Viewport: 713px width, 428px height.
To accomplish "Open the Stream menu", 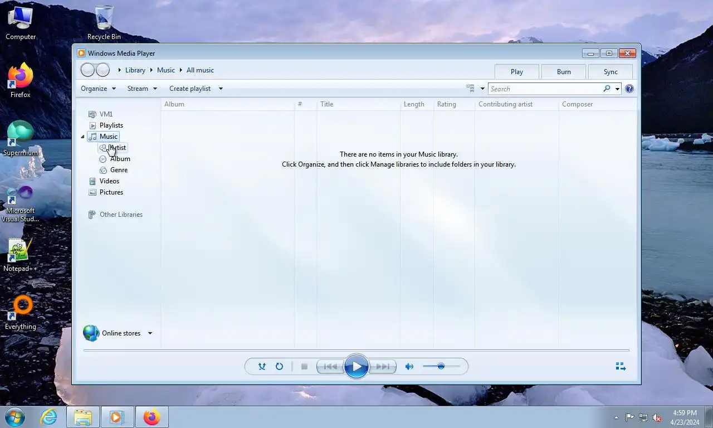I will pyautogui.click(x=142, y=89).
